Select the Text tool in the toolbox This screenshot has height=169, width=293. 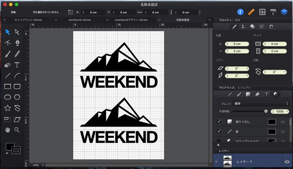coord(17,65)
